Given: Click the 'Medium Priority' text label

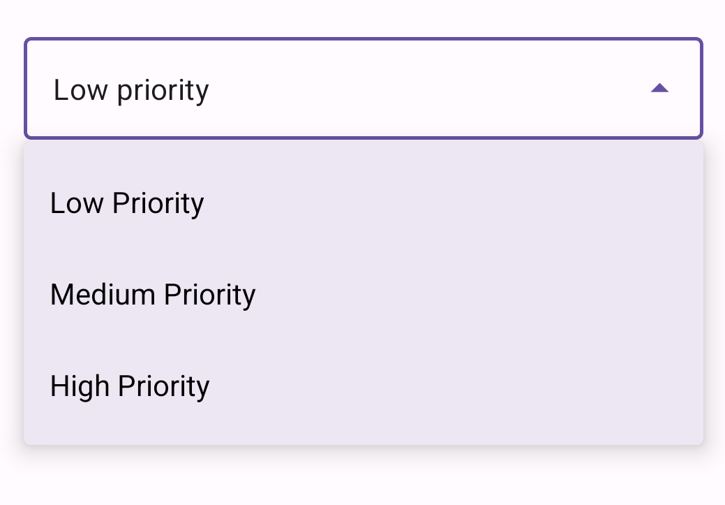Looking at the screenshot, I should pyautogui.click(x=153, y=295).
